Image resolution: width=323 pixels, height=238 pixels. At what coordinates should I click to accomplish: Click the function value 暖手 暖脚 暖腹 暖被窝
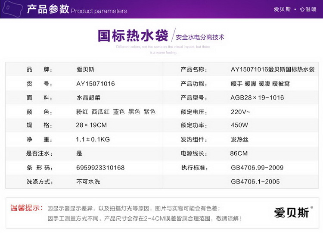click(x=260, y=84)
